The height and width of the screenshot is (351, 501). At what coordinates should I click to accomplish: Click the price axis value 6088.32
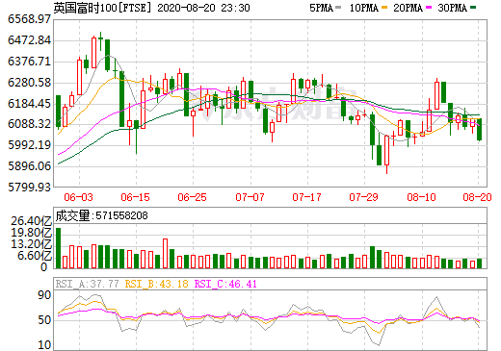(x=29, y=124)
